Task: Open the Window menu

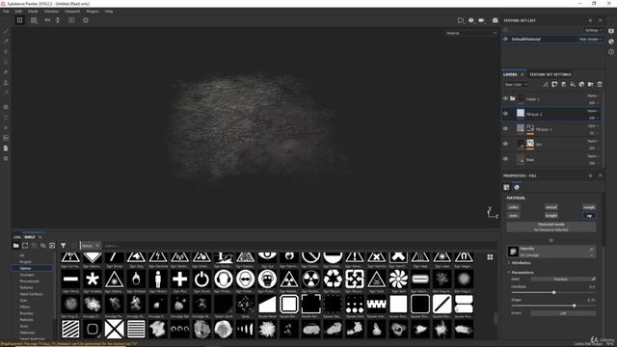Action: tap(51, 12)
